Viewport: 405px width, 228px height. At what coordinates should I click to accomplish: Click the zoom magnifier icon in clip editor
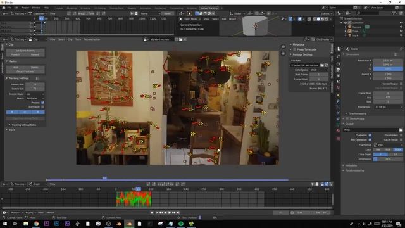(x=283, y=47)
